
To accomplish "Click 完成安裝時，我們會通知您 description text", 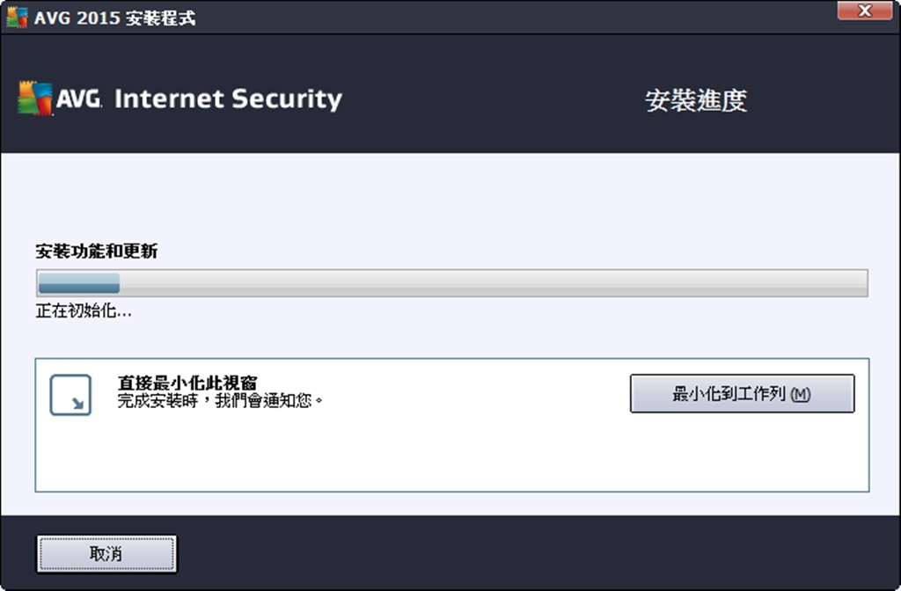I will (x=220, y=400).
